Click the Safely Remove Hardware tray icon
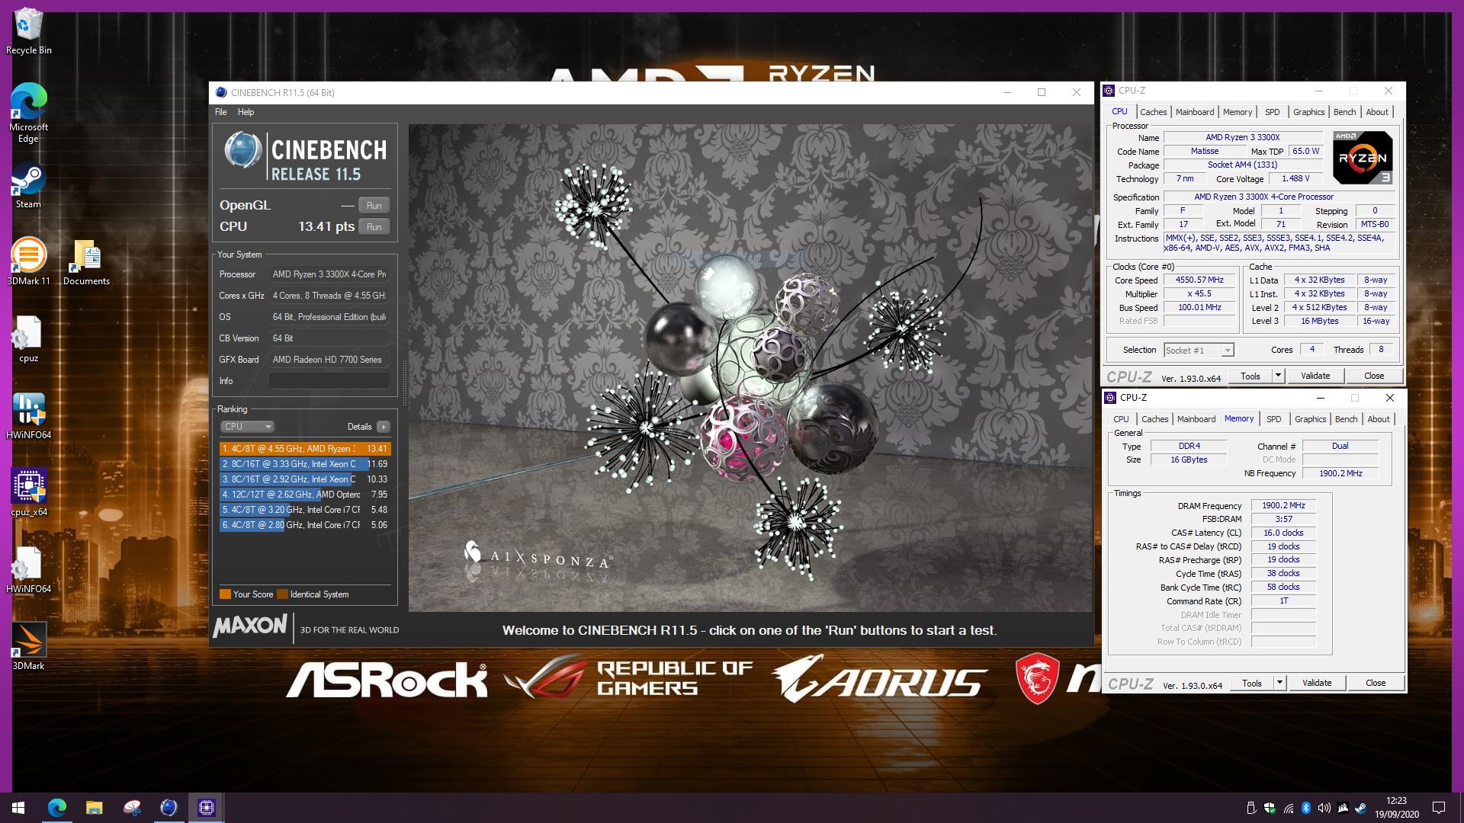The height and width of the screenshot is (823, 1464). 1251,808
